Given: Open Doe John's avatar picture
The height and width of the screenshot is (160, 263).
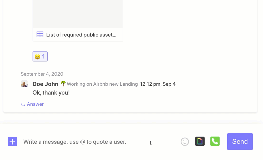Looking at the screenshot, I should (24, 84).
